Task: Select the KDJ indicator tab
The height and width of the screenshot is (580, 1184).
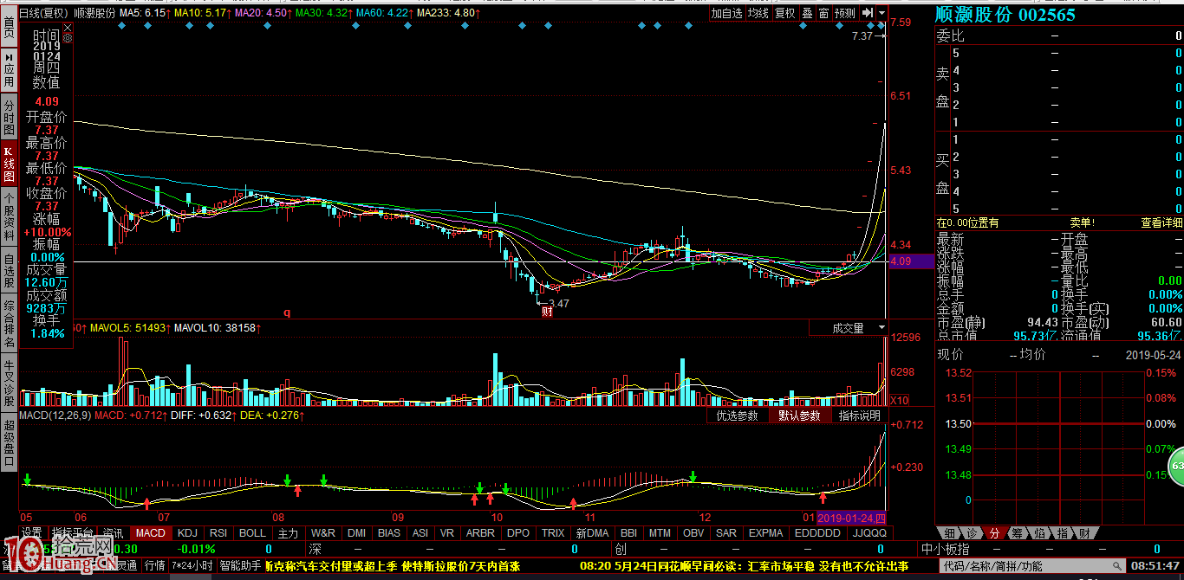Action: coord(188,532)
